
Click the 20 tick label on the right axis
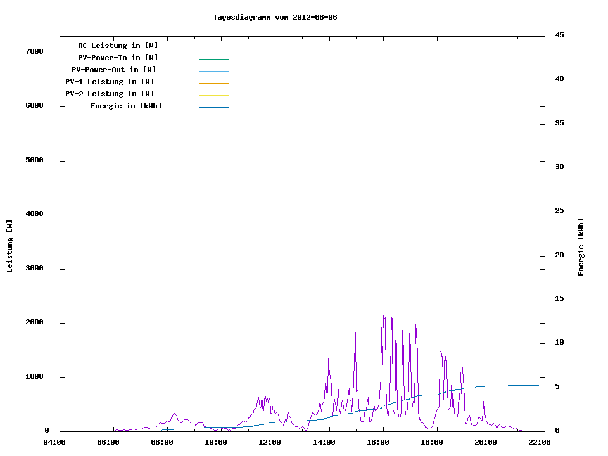pyautogui.click(x=559, y=255)
